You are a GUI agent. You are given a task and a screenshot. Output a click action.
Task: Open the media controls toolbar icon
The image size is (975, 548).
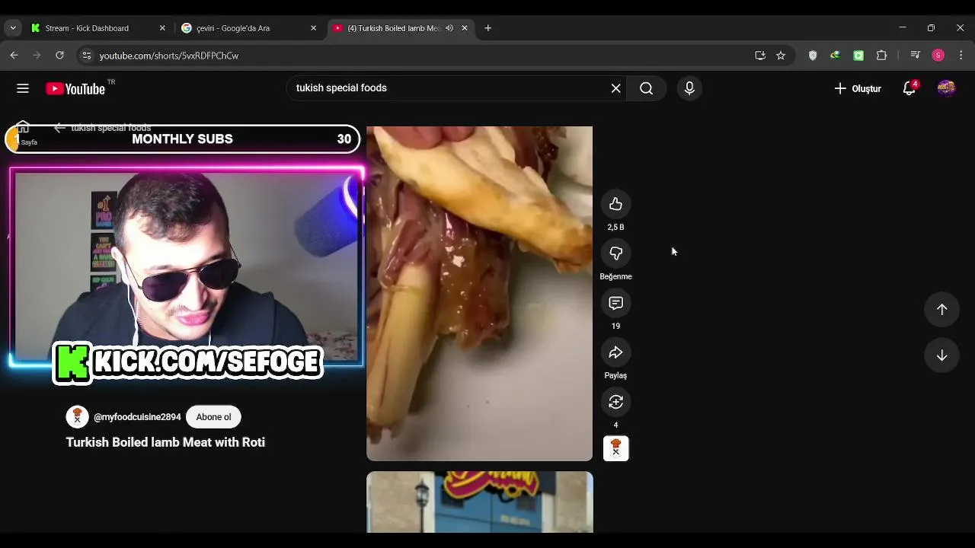point(916,56)
